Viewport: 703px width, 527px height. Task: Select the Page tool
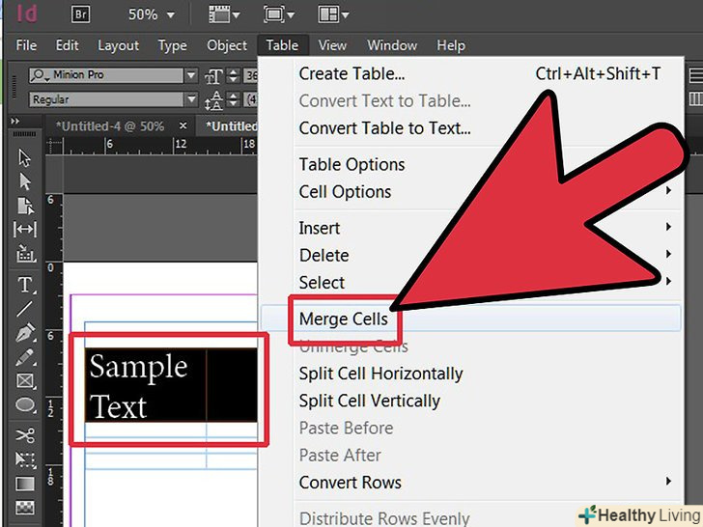click(25, 206)
